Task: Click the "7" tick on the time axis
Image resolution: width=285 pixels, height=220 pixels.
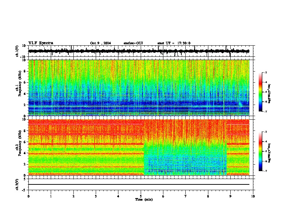Action: [x=186, y=196]
